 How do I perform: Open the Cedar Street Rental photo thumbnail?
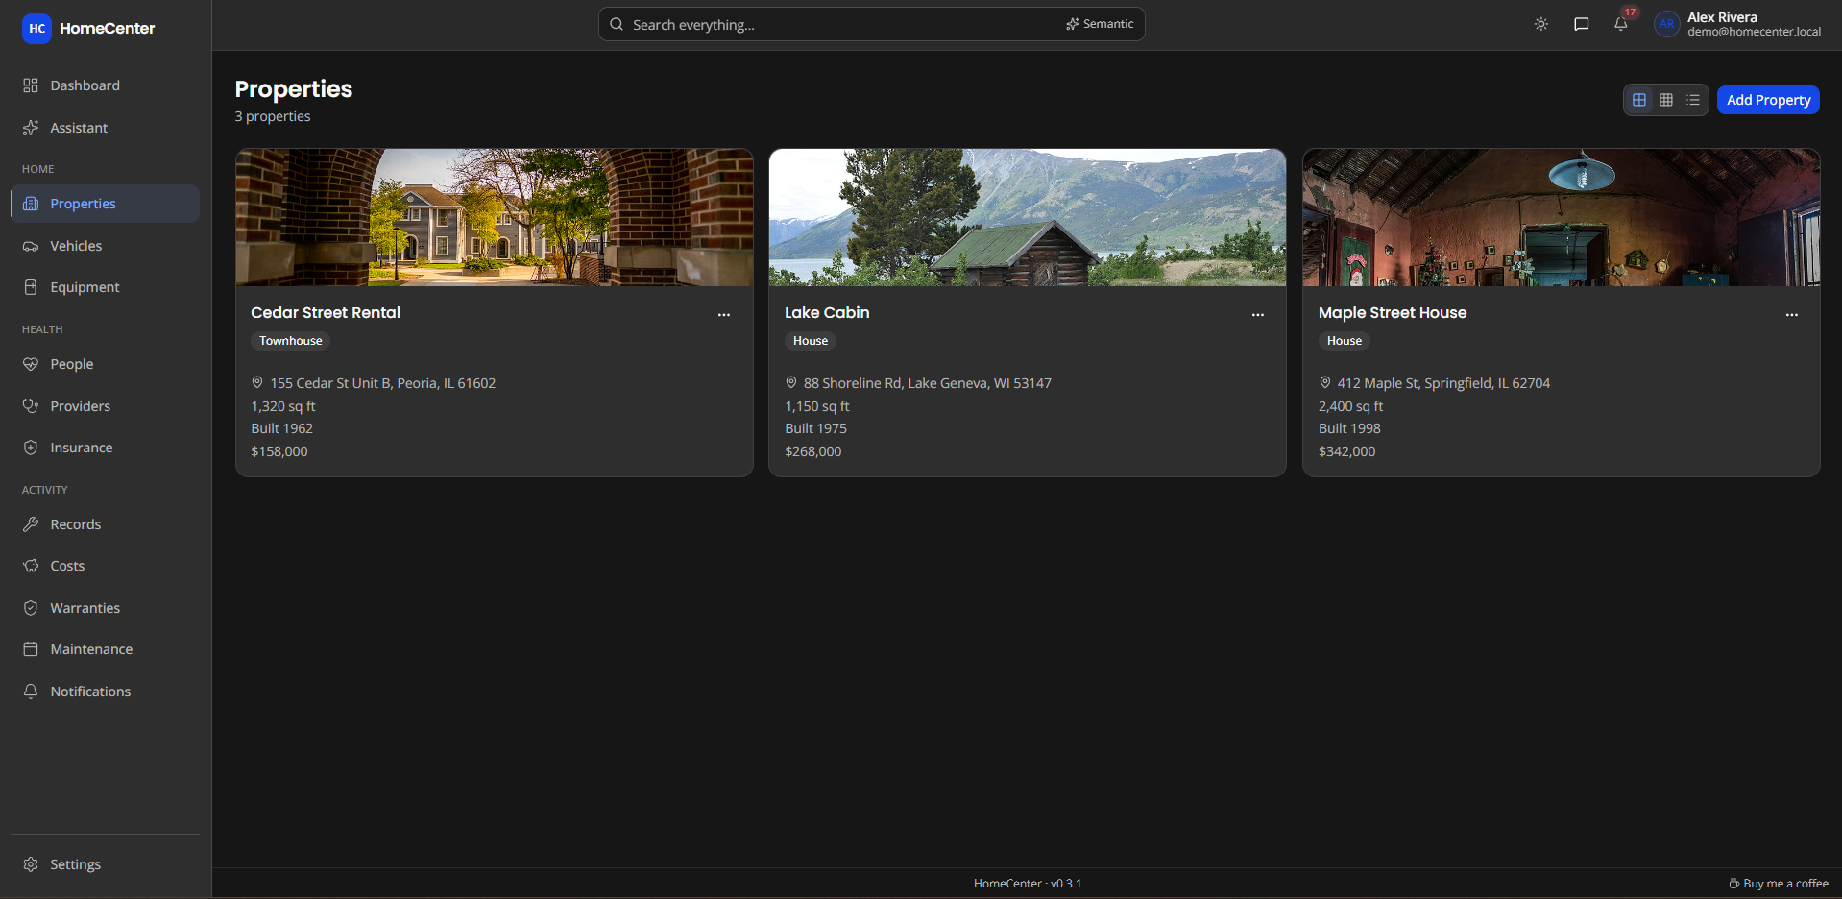point(495,217)
